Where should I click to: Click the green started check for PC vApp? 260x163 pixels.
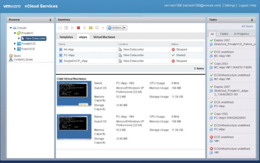[x=173, y=55]
